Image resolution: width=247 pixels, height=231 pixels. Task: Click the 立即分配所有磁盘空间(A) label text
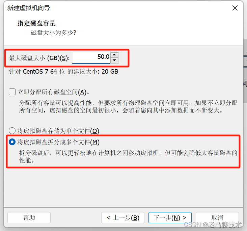[x=54, y=92]
